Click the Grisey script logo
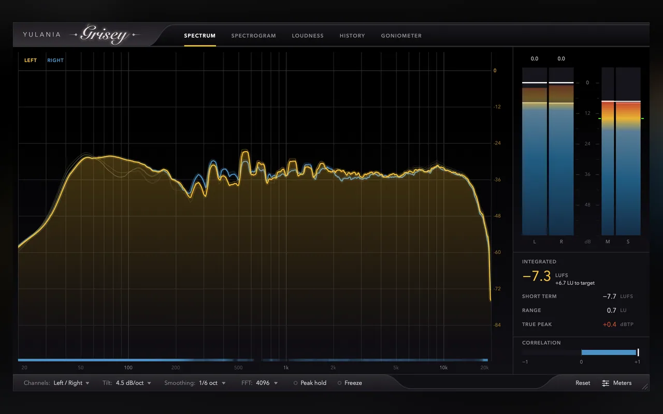663x414 pixels. coord(104,35)
